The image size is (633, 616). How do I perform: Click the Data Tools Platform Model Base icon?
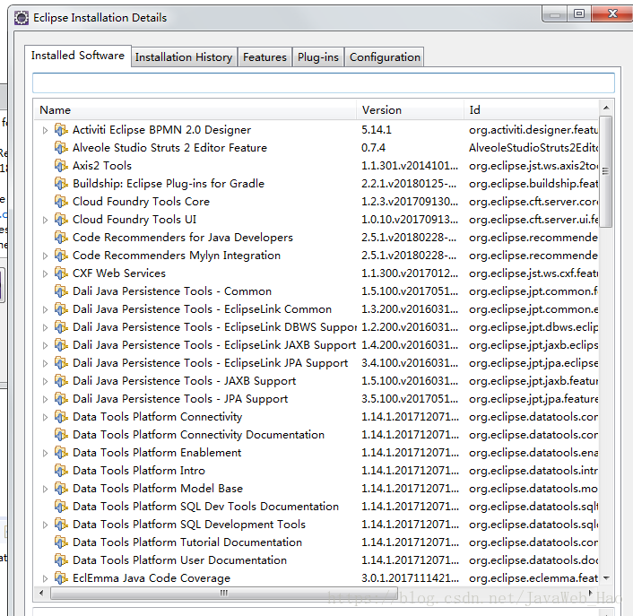coord(61,489)
